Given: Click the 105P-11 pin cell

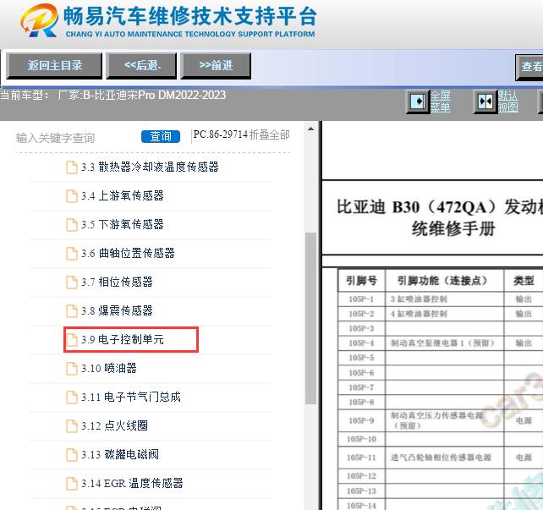Looking at the screenshot, I should point(361,458).
